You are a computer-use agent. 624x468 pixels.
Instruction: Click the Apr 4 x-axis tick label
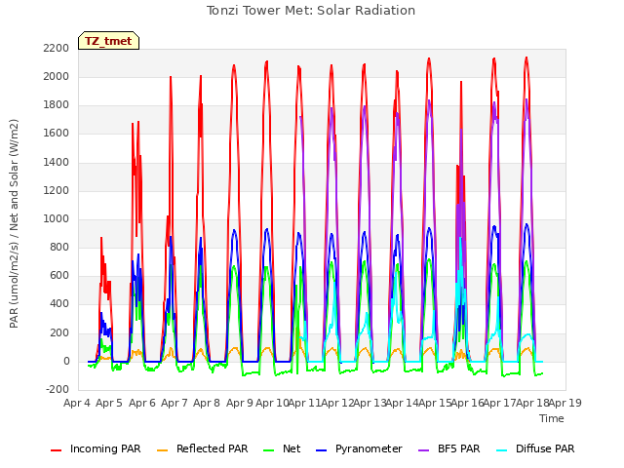click(77, 403)
